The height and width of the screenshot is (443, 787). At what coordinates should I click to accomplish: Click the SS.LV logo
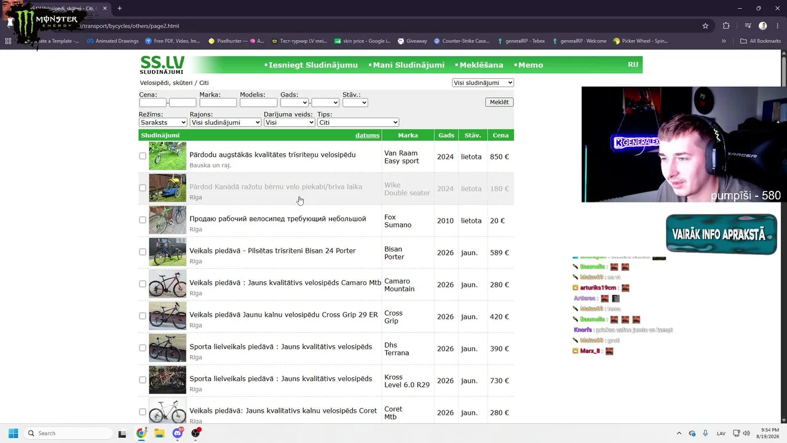(x=162, y=65)
